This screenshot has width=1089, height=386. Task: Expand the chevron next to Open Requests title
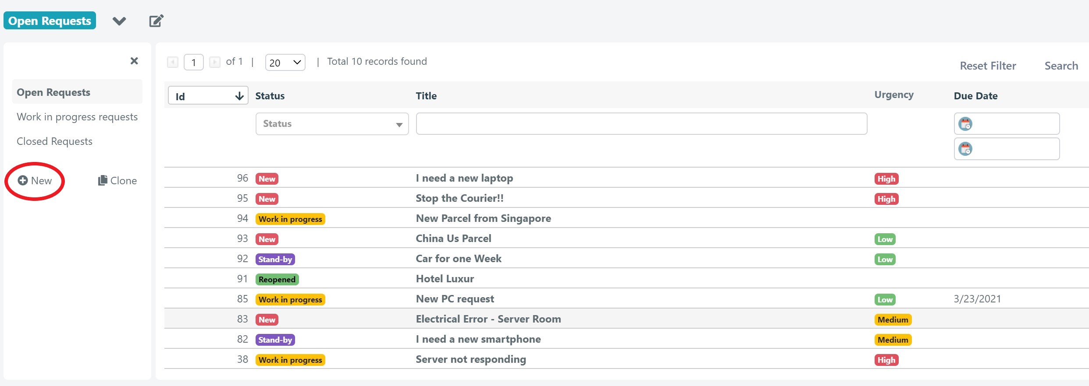(x=119, y=21)
